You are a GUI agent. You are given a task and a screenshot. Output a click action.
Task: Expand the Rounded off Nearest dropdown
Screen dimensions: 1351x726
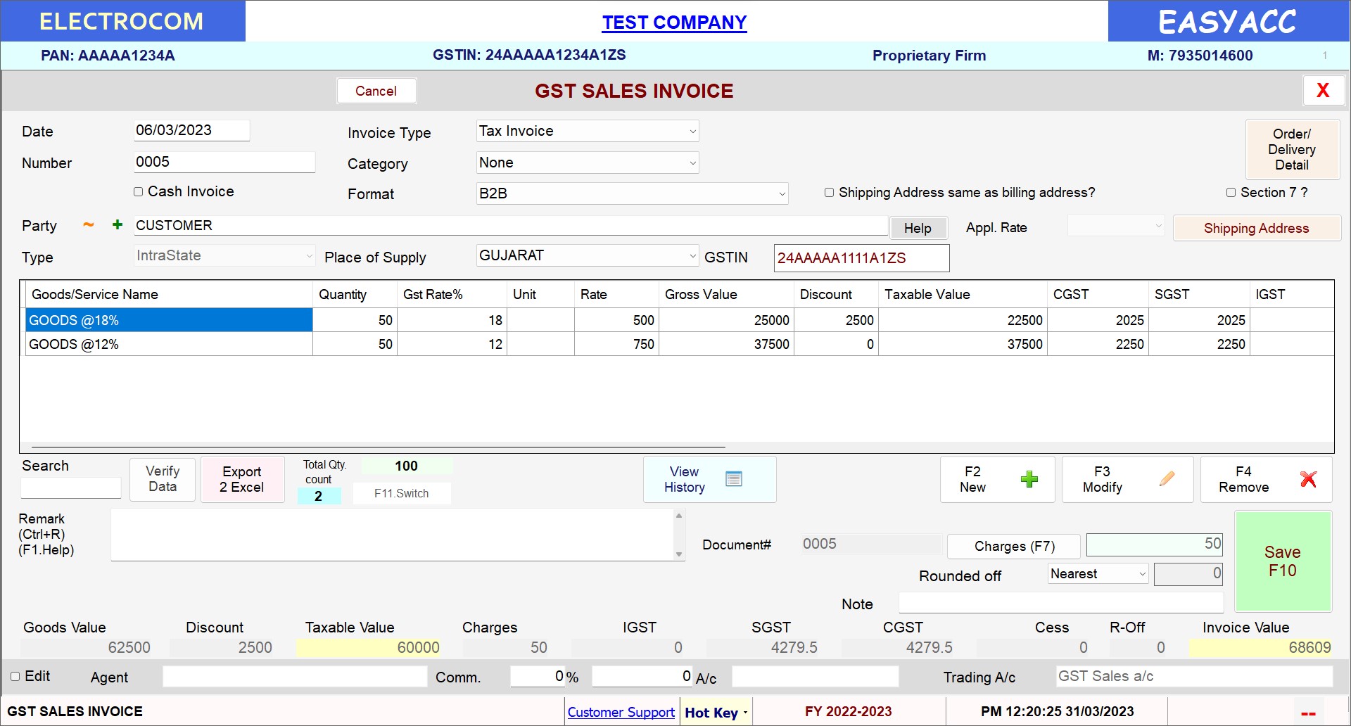[x=1142, y=574]
